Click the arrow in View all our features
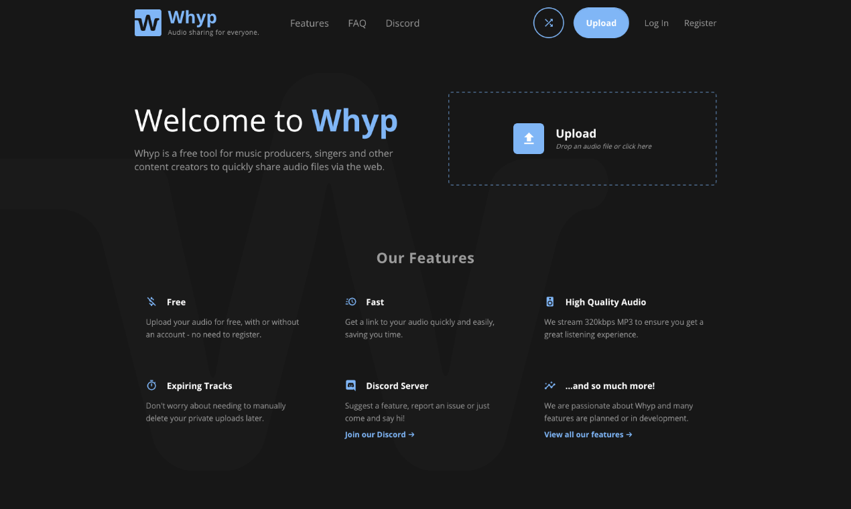The image size is (851, 509). tap(630, 434)
